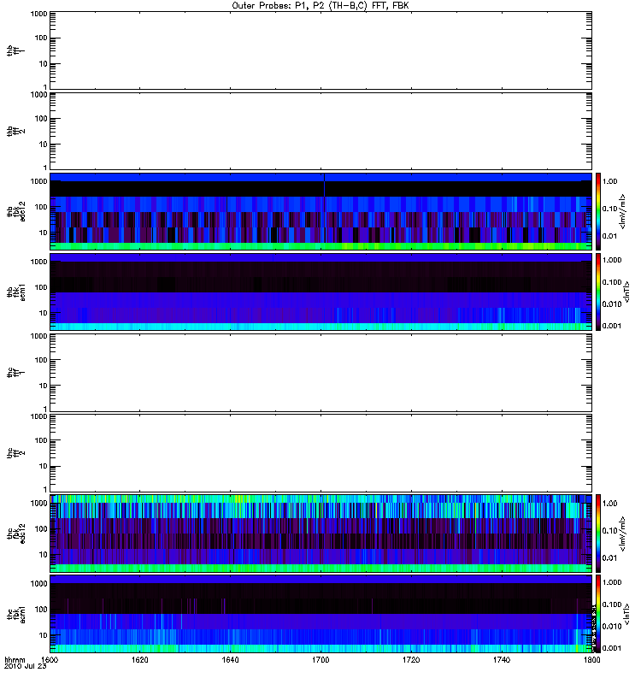Image resolution: width=641 pixels, height=684 pixels.
Task: Click the 1620 time axis label
Action: (140, 659)
